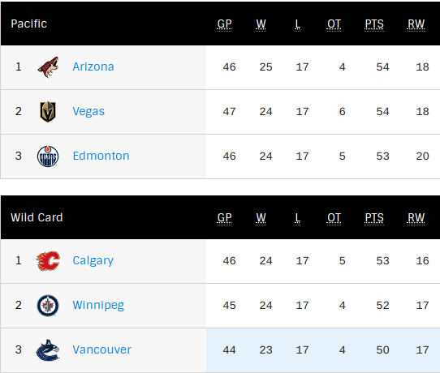Click the Arizona Coyotes logo
440x373 pixels.
[x=48, y=67]
